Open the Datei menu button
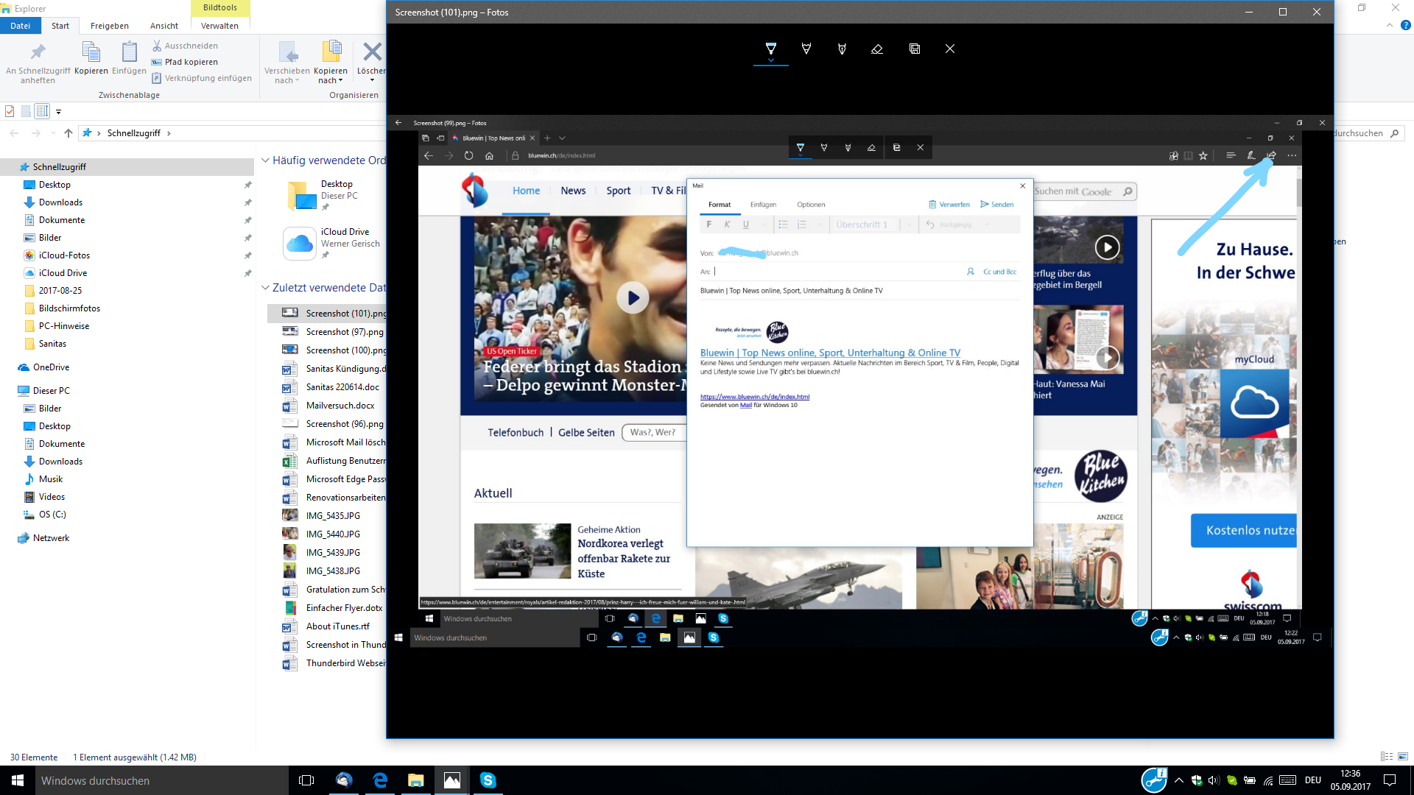 pyautogui.click(x=21, y=26)
